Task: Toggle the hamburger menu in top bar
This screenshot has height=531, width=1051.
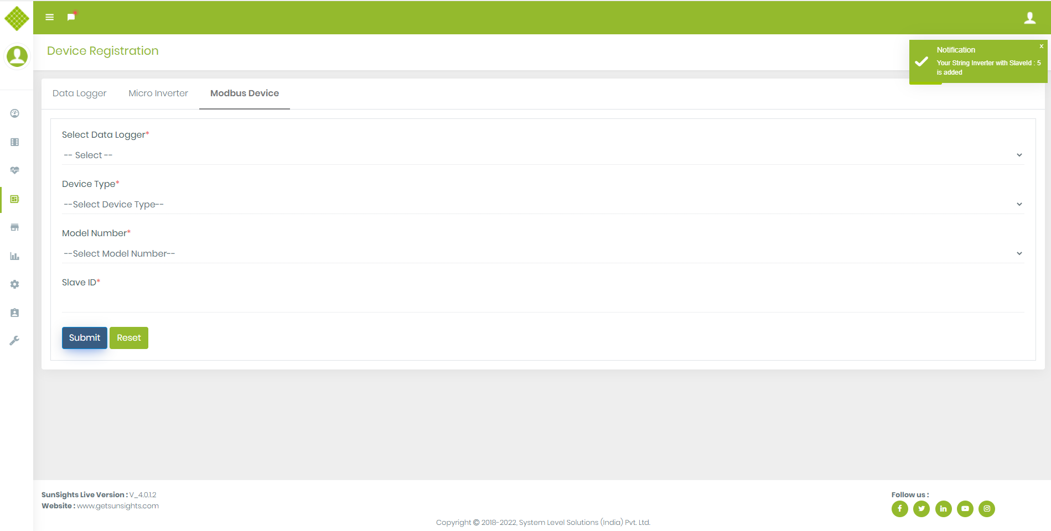Action: 50,17
